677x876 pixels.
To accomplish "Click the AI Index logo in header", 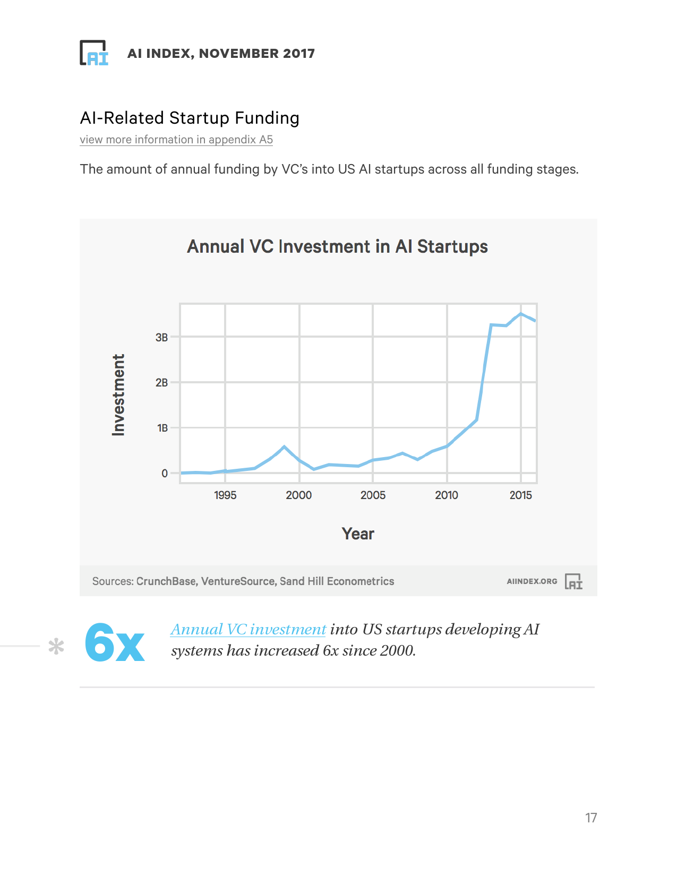I will 95,53.
